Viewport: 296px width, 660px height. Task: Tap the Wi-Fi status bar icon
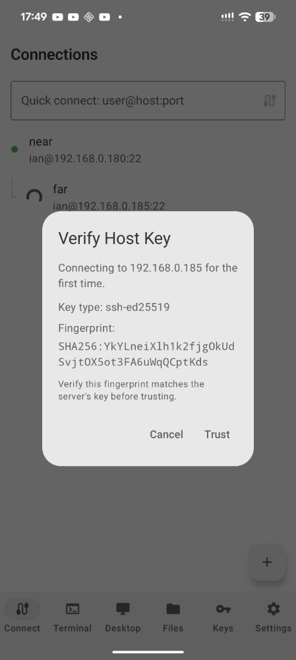[245, 17]
